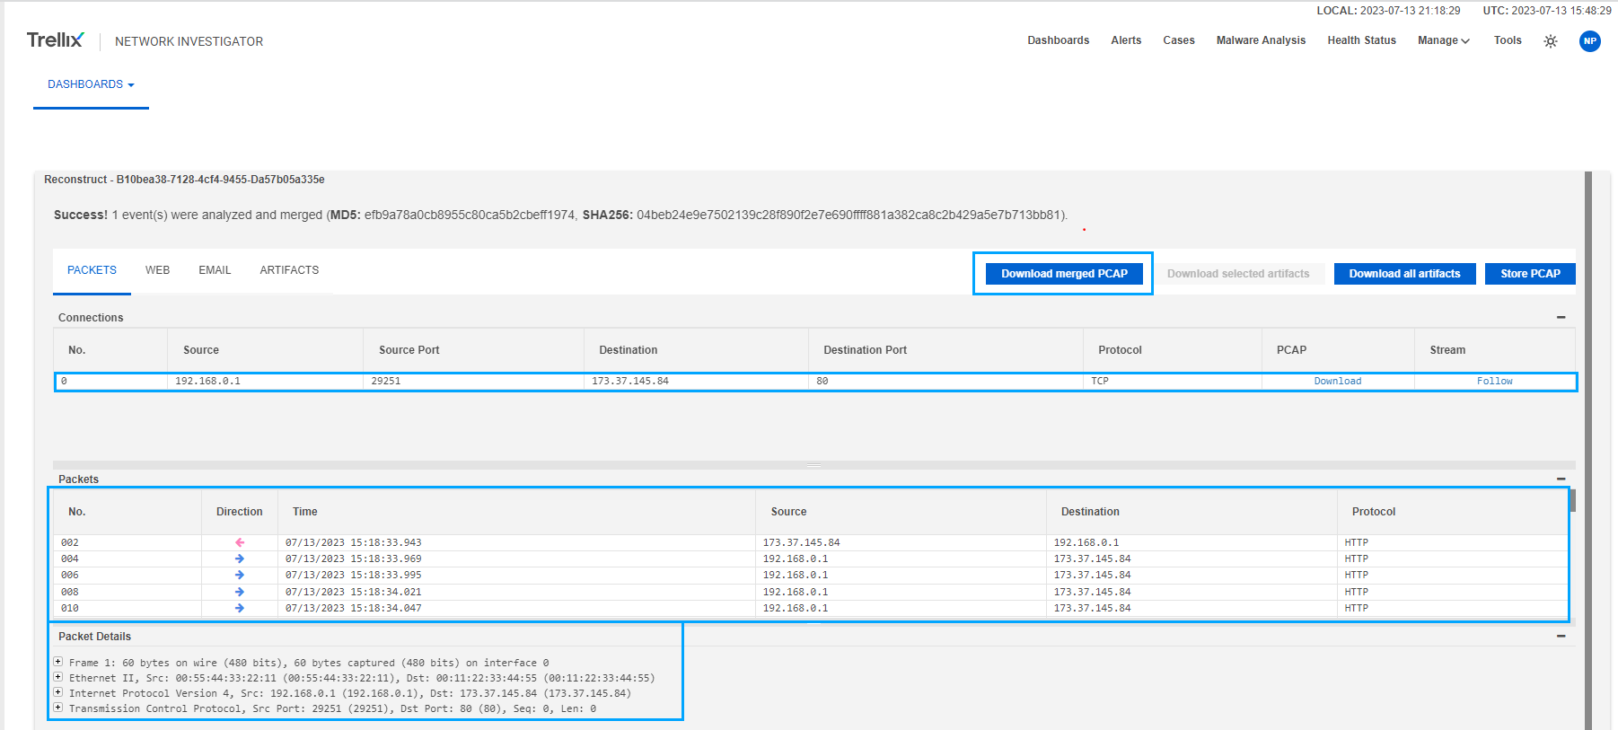Expand Transmission Control Protocol detail
1618x730 pixels.
pyautogui.click(x=58, y=708)
